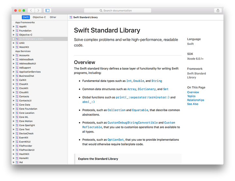Expand the WatchKit disclosure triangle
The height and width of the screenshot is (181, 235).
[14, 47]
